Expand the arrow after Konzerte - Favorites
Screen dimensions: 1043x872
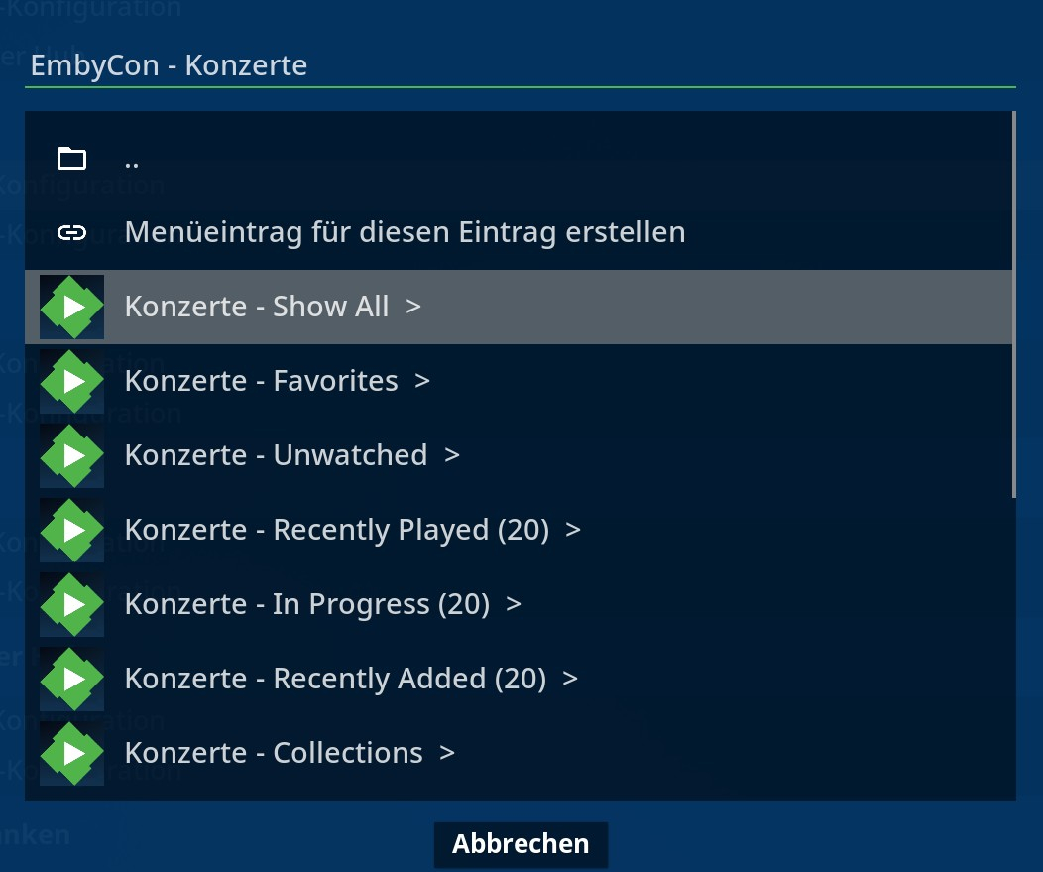tap(422, 381)
